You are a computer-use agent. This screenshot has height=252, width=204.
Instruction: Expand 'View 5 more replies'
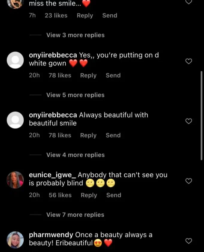(x=75, y=95)
